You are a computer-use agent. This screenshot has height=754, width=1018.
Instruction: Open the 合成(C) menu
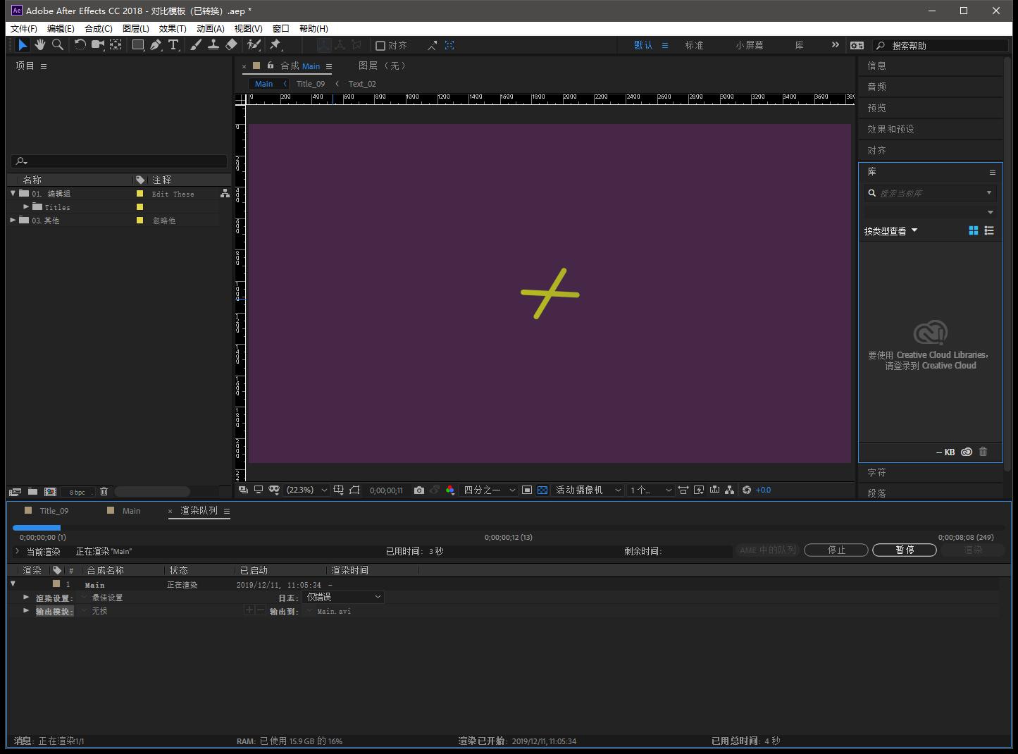pos(98,29)
